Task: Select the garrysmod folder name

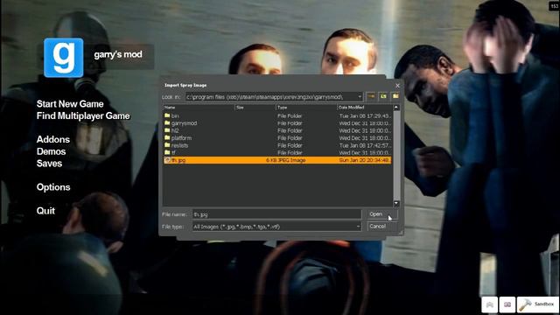Action: pos(185,123)
